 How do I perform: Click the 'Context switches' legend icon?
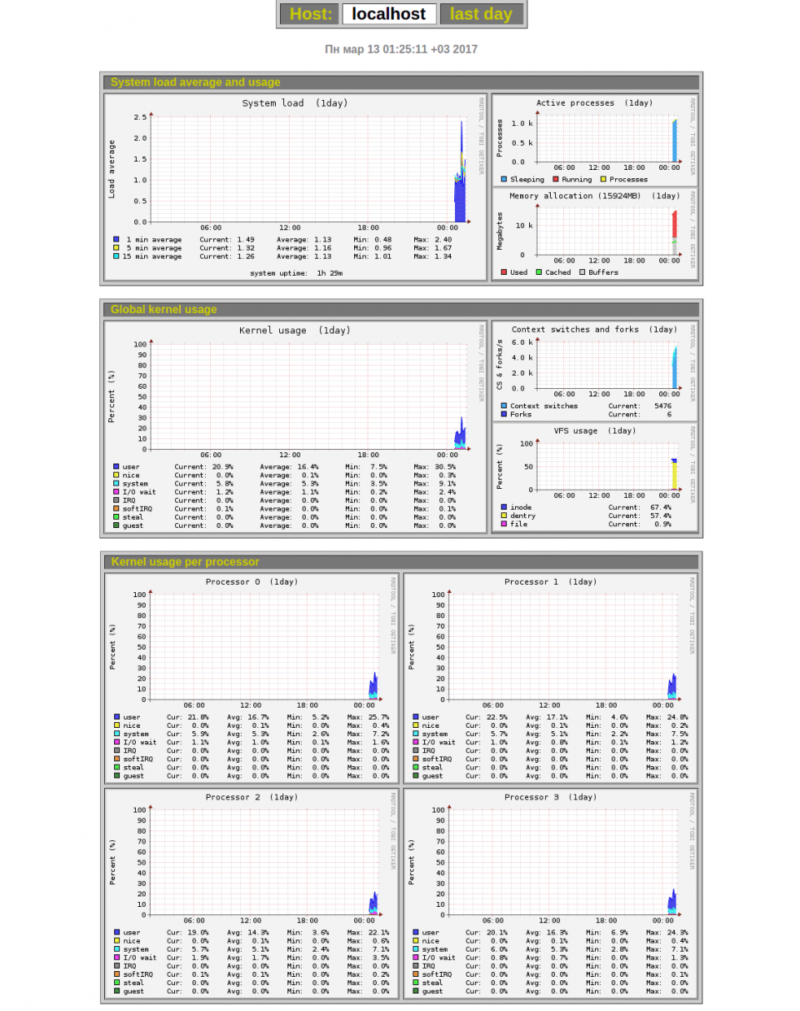click(503, 406)
